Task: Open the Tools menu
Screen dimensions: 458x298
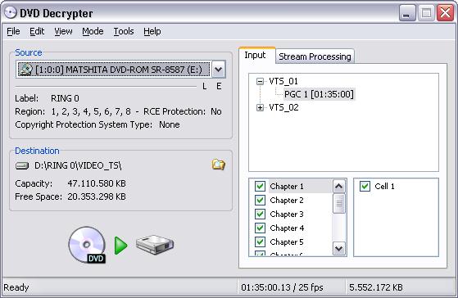Action: (124, 31)
